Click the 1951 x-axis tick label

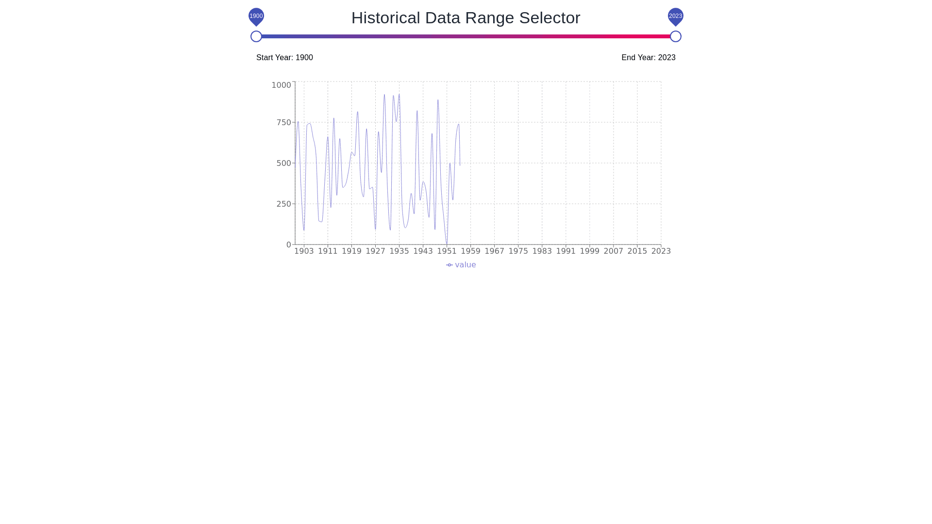[x=447, y=251]
